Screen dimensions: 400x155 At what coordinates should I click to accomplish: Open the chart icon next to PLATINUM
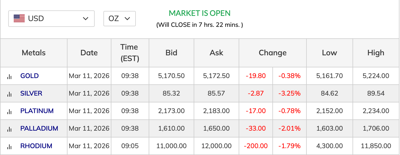tap(10, 112)
